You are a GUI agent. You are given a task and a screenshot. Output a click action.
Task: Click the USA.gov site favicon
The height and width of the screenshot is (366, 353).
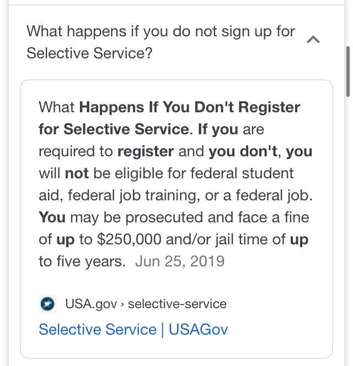tap(47, 304)
